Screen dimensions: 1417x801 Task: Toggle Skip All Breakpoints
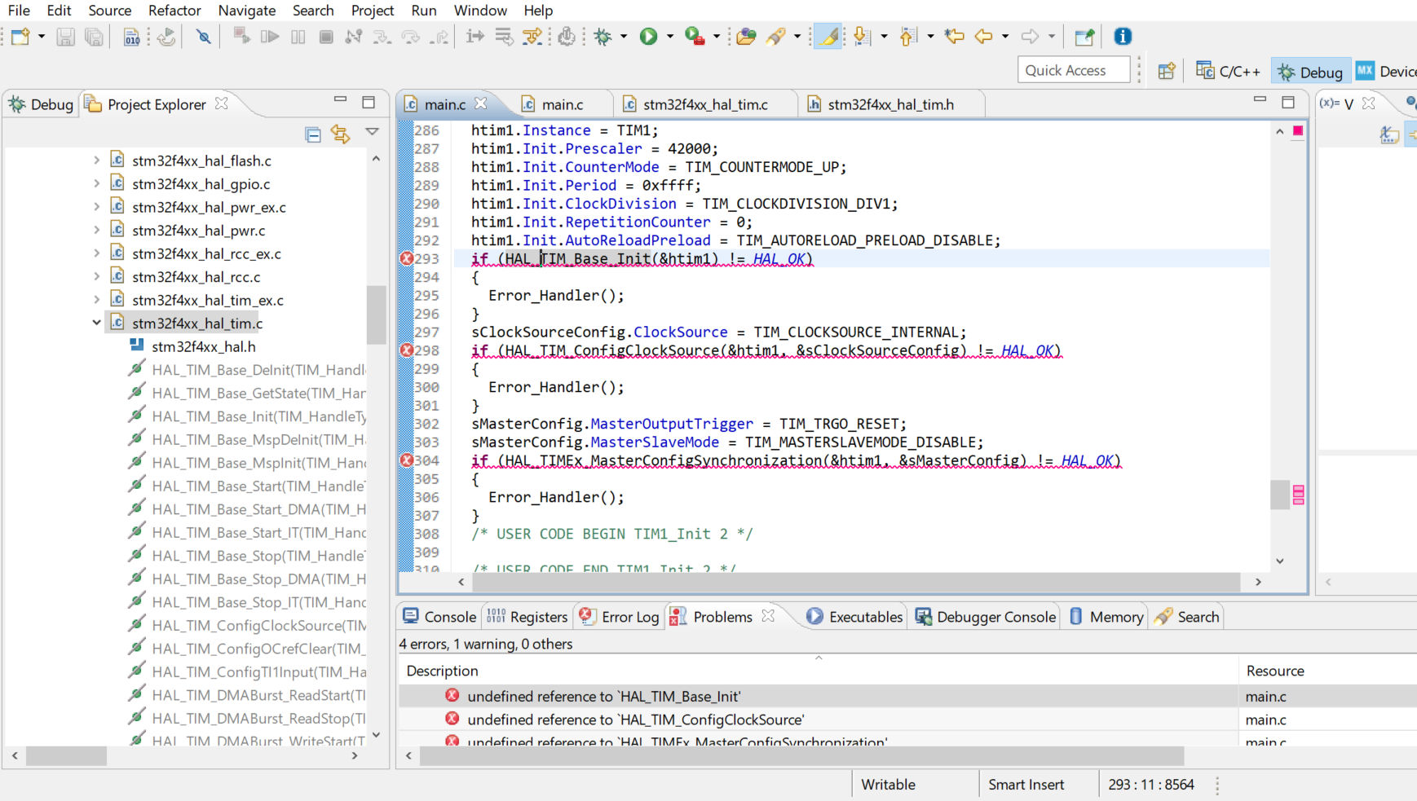pyautogui.click(x=204, y=37)
